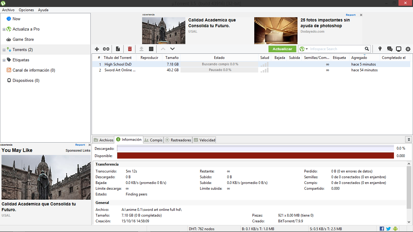This screenshot has height=232, width=413.
Task: Collapse the detail pane with chevron button
Action: 409,139
